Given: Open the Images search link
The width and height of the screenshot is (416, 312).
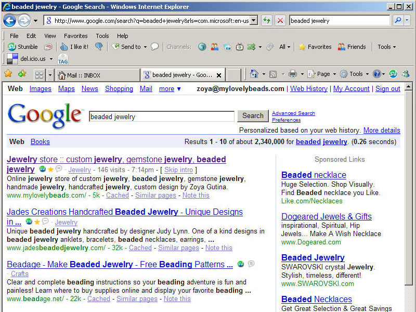Looking at the screenshot, I should pos(41,88).
